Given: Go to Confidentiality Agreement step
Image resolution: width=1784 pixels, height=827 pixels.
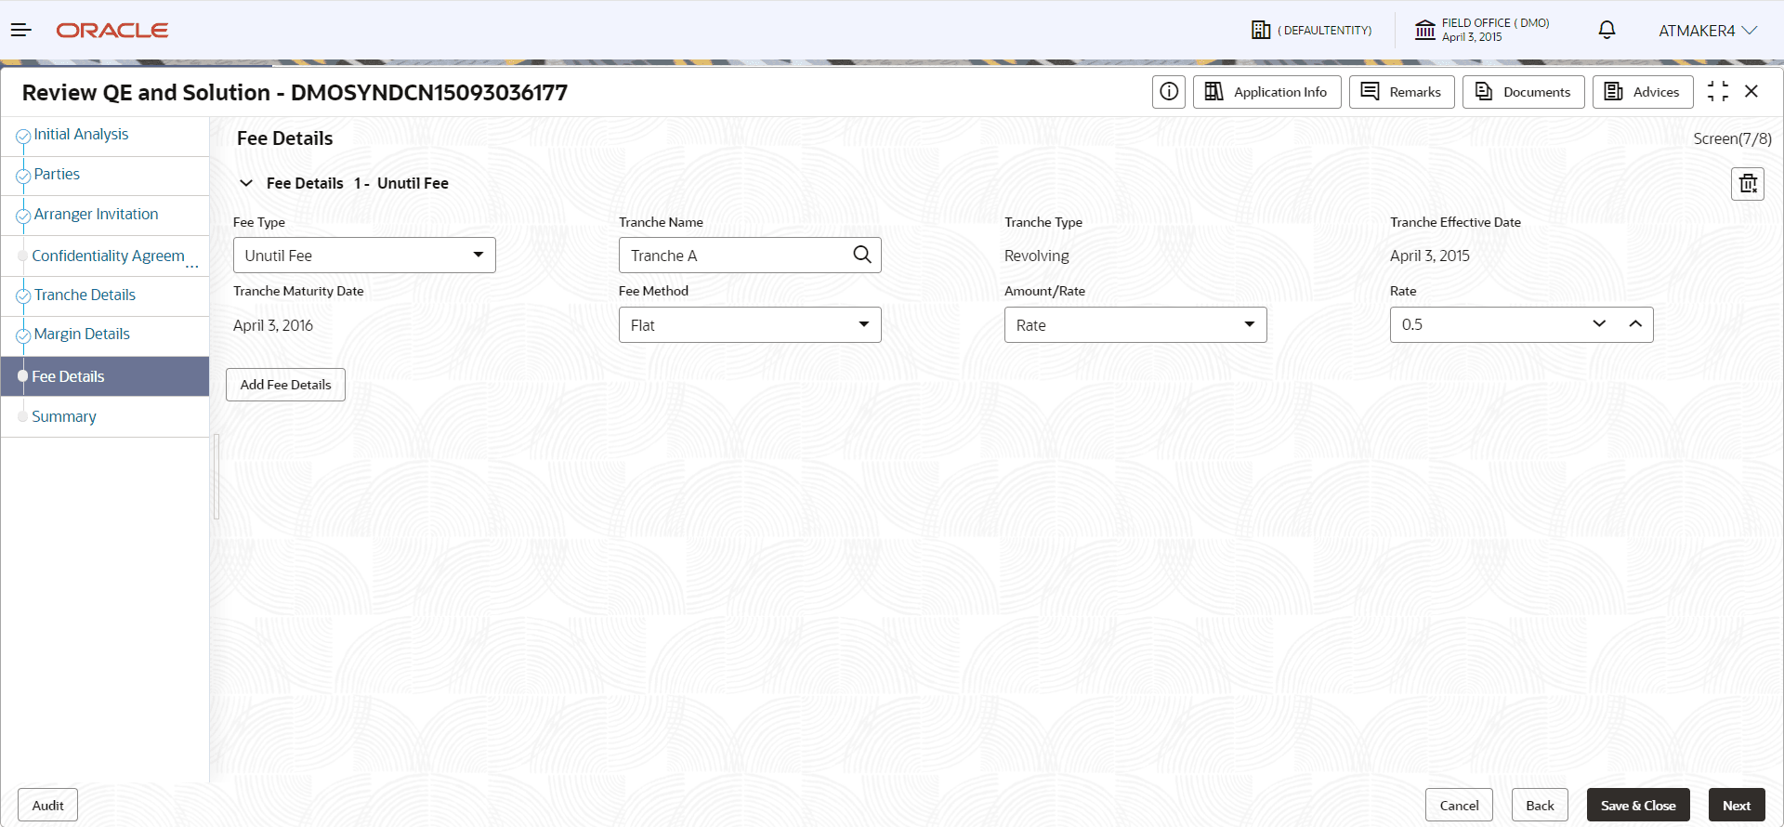Looking at the screenshot, I should click(x=108, y=256).
